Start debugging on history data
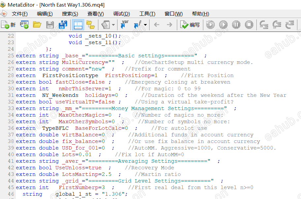301x199 pixels. coord(210,25)
